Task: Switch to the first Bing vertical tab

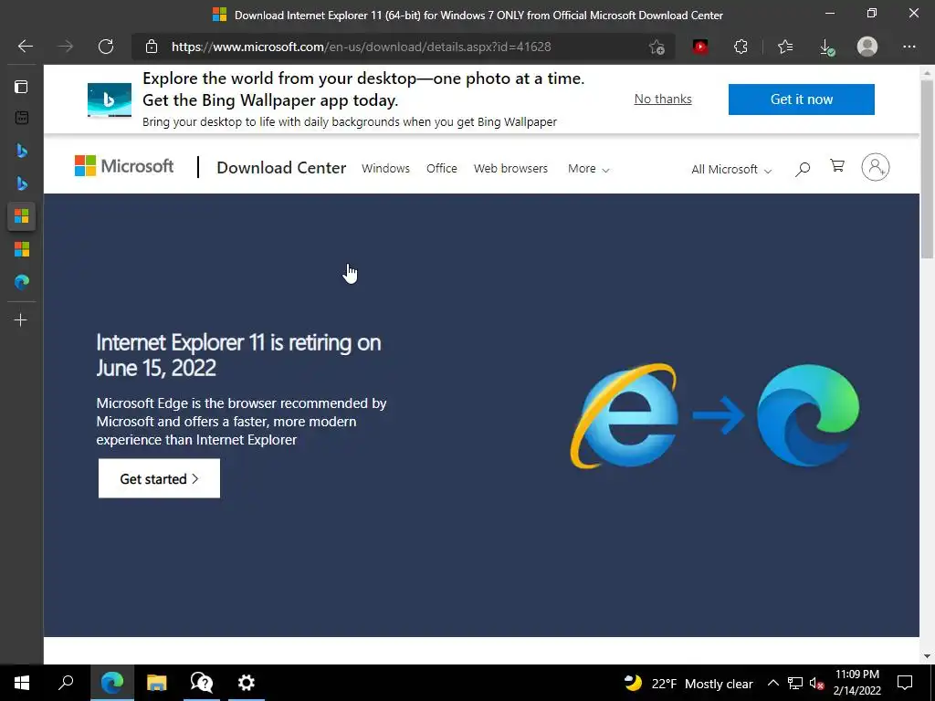Action: pos(22,151)
